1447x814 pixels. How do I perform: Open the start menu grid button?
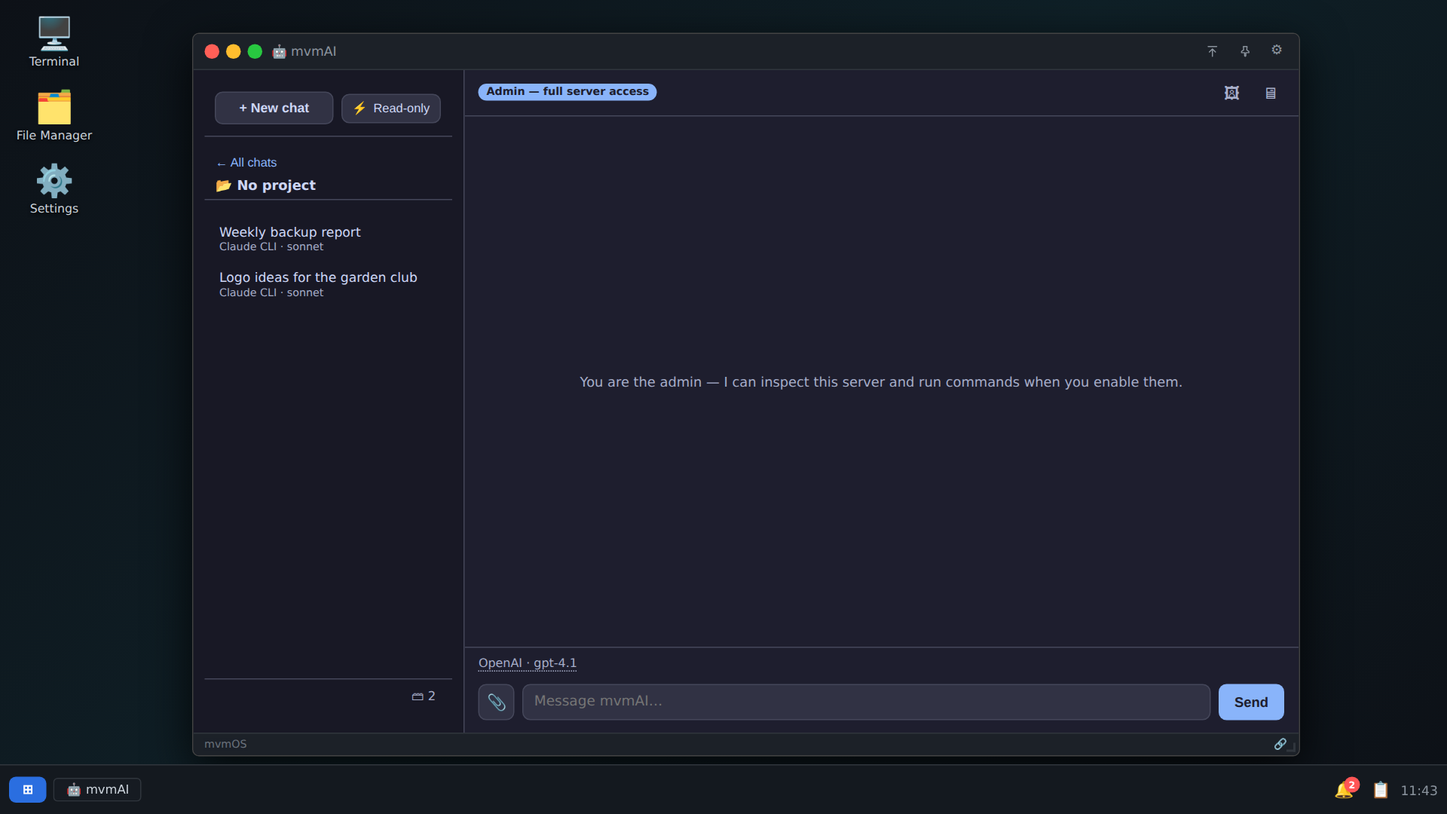[x=28, y=790]
